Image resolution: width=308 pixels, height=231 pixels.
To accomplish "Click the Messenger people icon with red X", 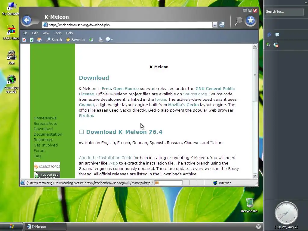I will coord(276,45).
